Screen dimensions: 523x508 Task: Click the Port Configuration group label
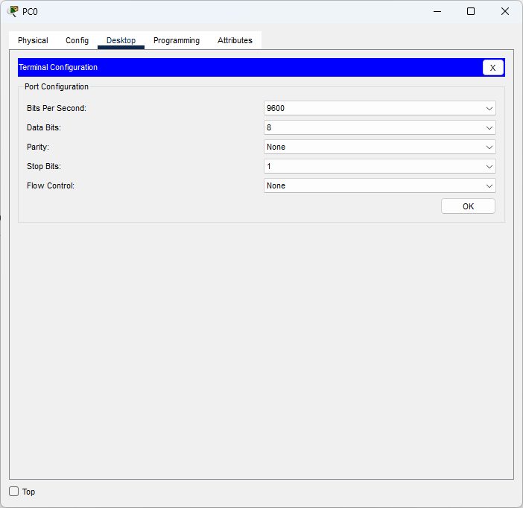pyautogui.click(x=57, y=87)
